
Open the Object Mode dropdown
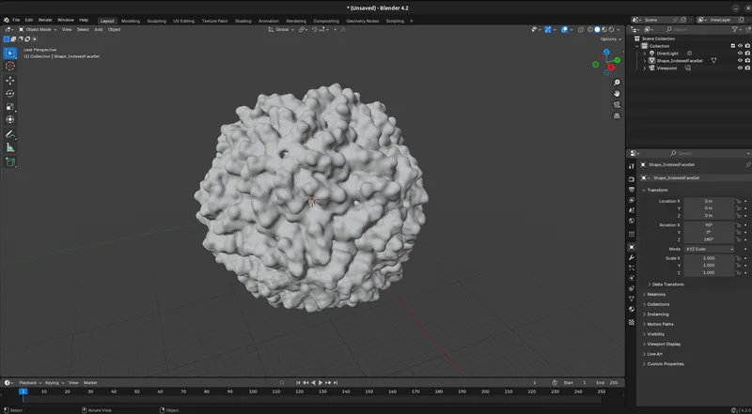click(38, 30)
